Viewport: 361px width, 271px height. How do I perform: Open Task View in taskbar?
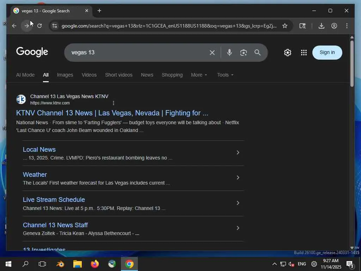pyautogui.click(x=42, y=264)
